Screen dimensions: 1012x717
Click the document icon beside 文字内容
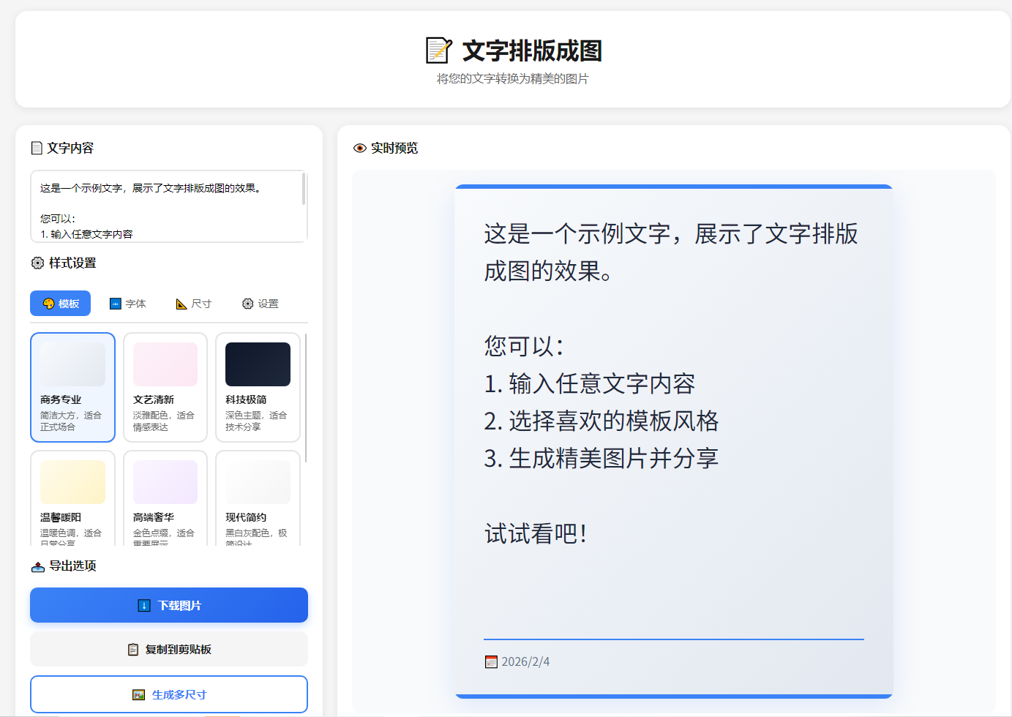[x=37, y=149]
